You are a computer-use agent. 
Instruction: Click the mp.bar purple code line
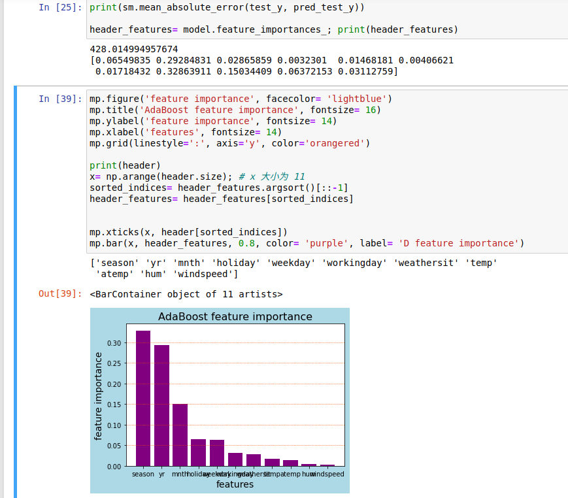[x=307, y=243]
